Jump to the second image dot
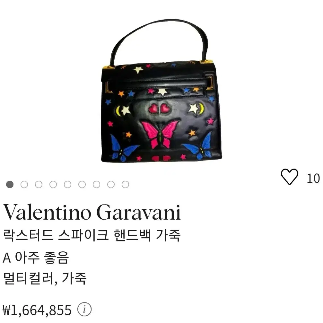Screen dimensions: 323x323 [x=24, y=184]
